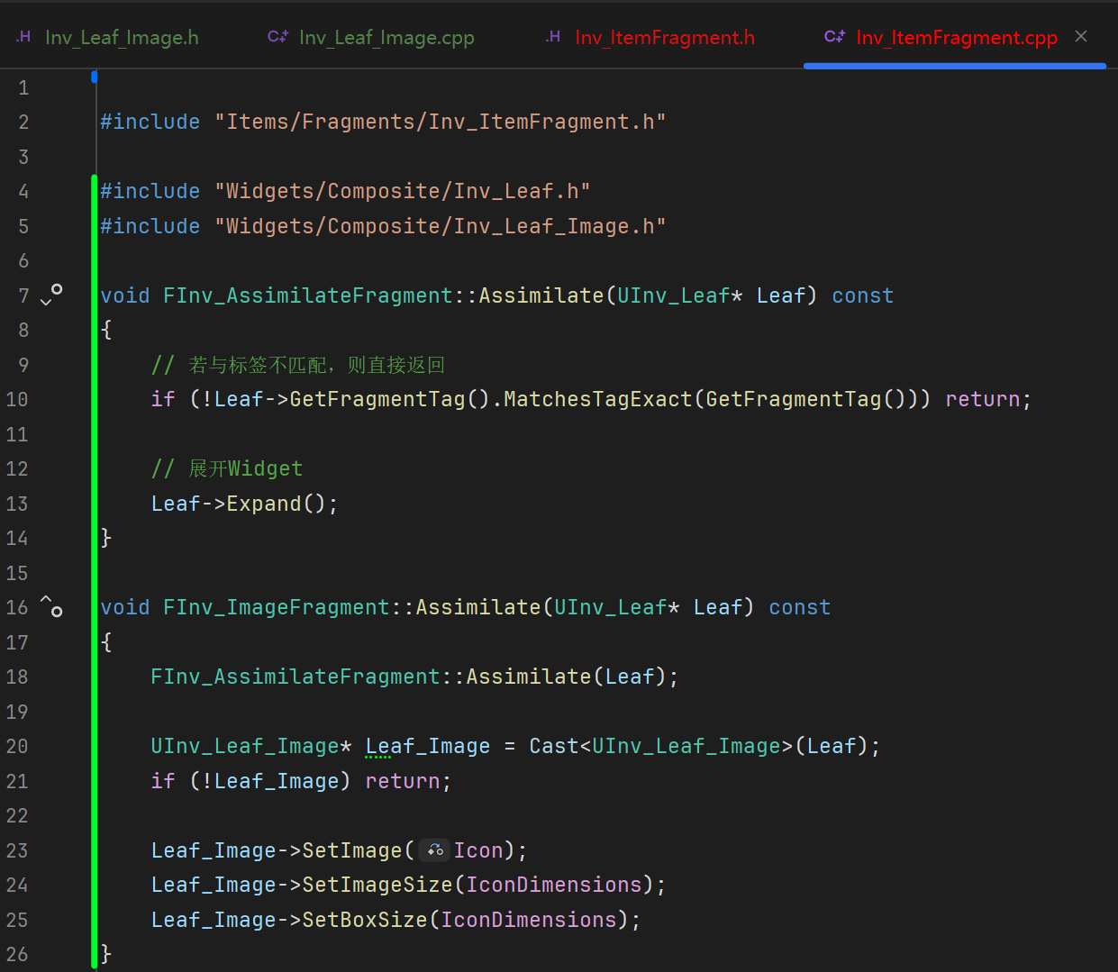Click the MatchesTagExact method call

[x=598, y=399]
